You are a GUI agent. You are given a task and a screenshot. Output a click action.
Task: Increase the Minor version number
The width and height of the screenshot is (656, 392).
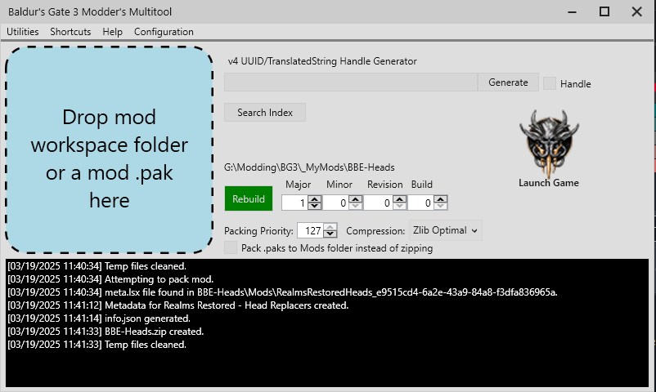(356, 199)
